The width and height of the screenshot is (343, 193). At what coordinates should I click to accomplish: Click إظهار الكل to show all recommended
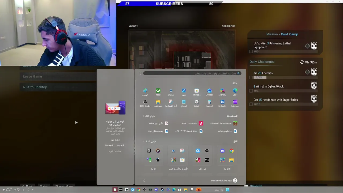149,116
